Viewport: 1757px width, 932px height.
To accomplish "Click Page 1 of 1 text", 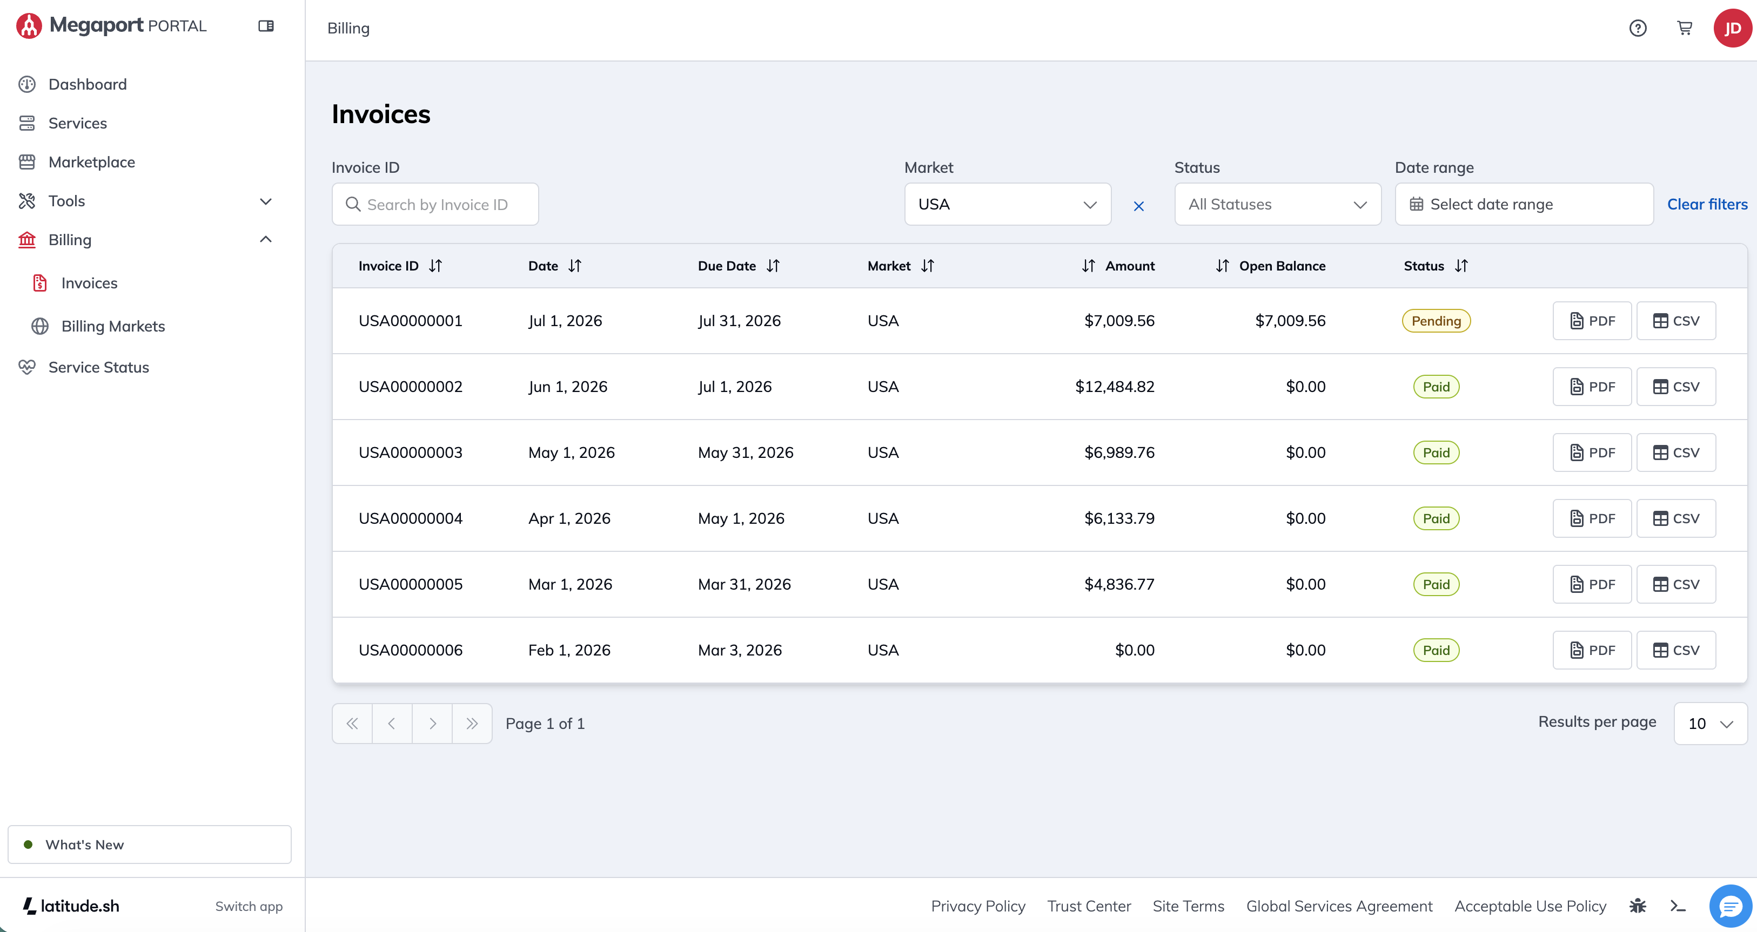I will (x=545, y=724).
